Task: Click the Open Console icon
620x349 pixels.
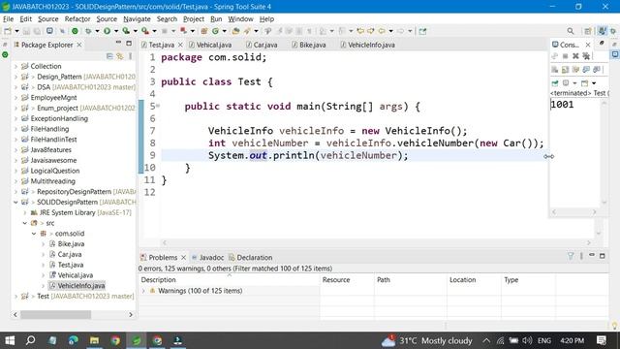Action: tap(584, 83)
